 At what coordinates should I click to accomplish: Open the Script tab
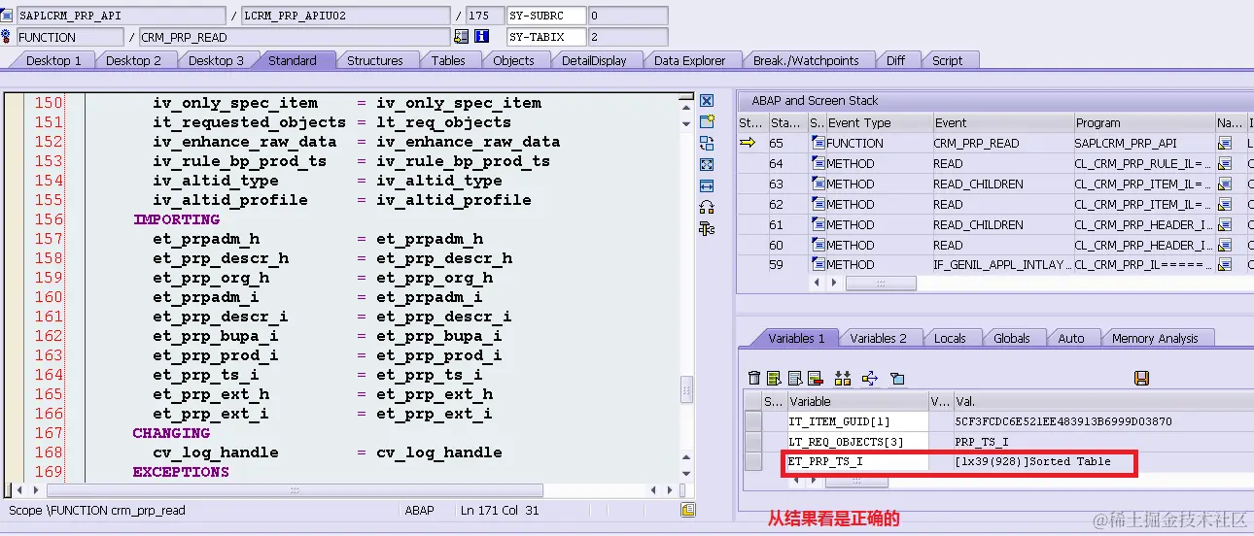point(947,60)
